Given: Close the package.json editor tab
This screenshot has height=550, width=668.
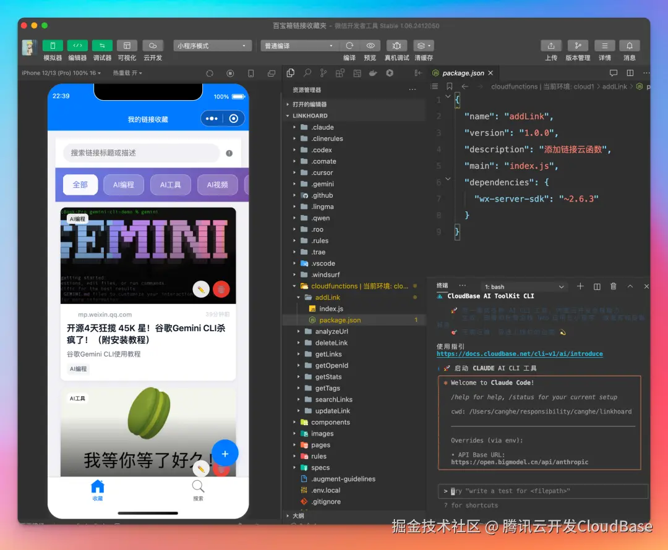Looking at the screenshot, I should 490,73.
